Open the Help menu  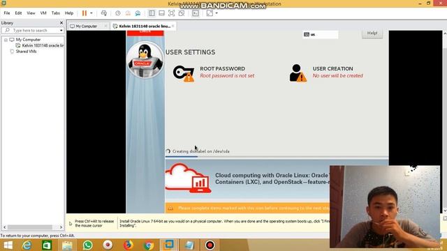[x=69, y=13]
